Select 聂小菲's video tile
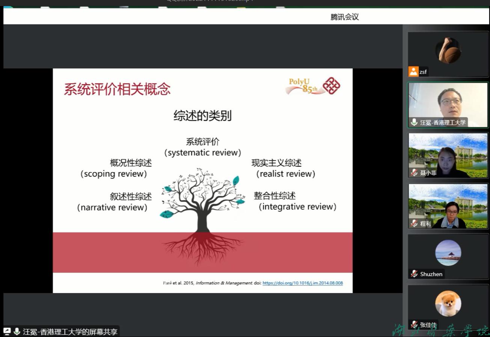Image resolution: width=490 pixels, height=337 pixels. tap(448, 155)
